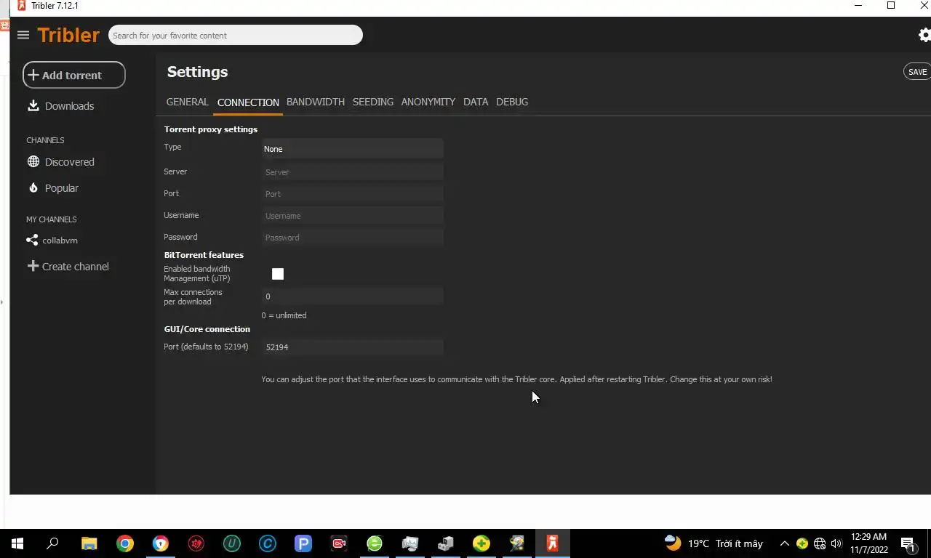Open Windows taskbar search
The width and height of the screenshot is (931, 558).
click(53, 543)
